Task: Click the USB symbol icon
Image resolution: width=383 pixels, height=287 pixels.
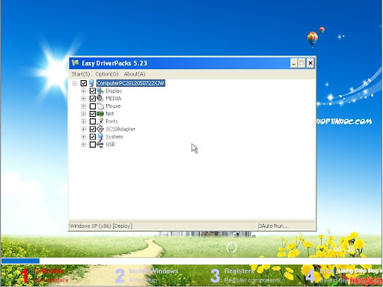Action: click(100, 145)
